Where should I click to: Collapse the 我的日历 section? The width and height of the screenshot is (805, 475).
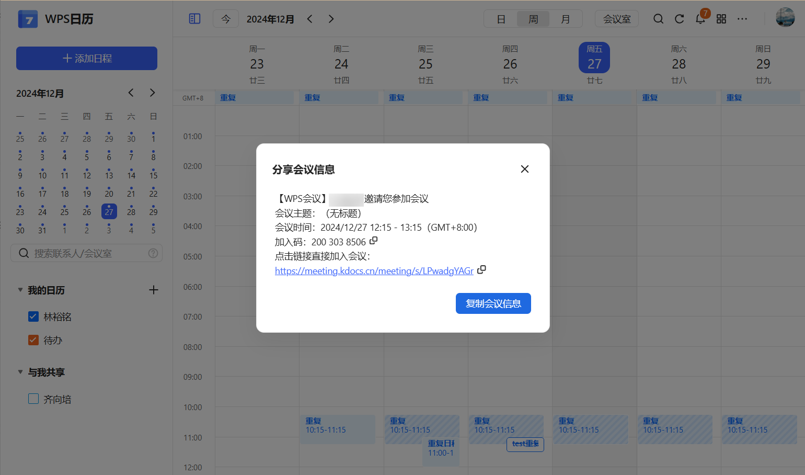(20, 290)
